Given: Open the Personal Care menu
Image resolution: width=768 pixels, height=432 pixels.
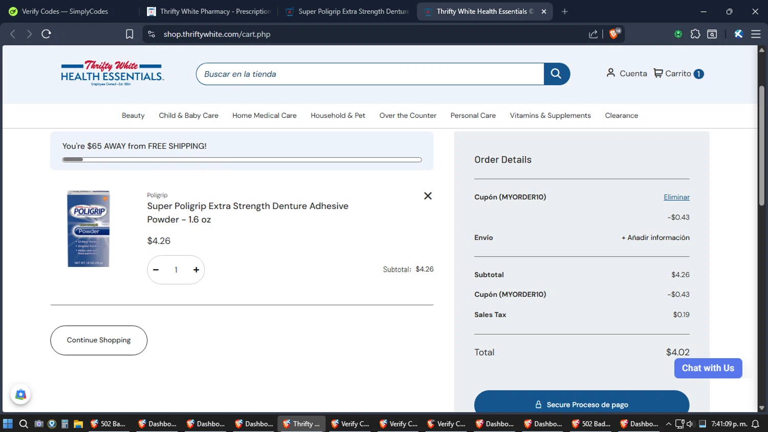Looking at the screenshot, I should [x=473, y=115].
